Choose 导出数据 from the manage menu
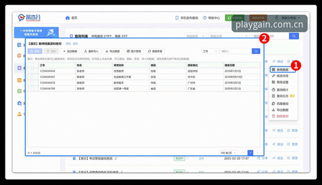322x185 pixels. [x=282, y=110]
